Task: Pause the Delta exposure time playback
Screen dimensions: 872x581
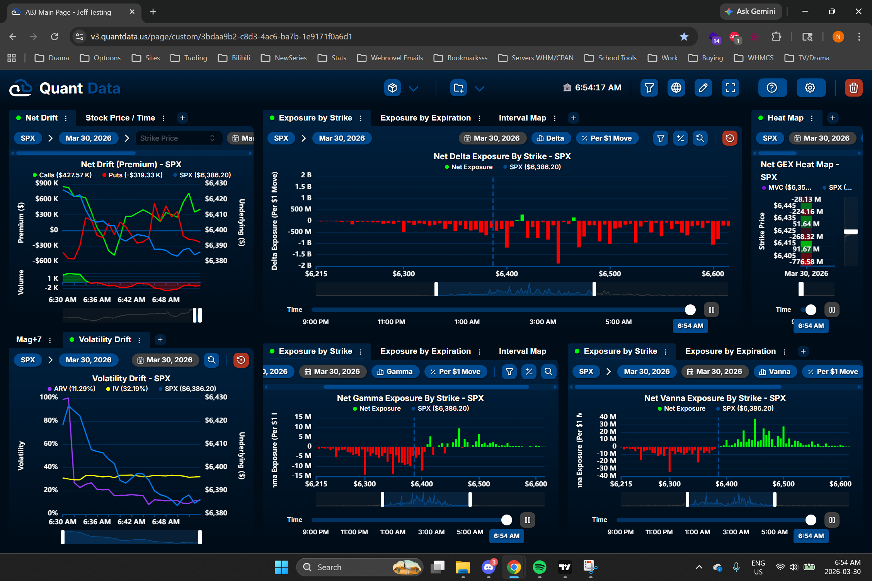Action: [x=711, y=310]
